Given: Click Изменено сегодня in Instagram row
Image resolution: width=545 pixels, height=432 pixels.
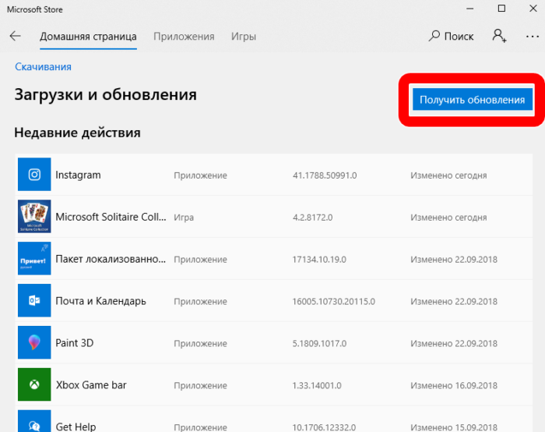Looking at the screenshot, I should [448, 175].
